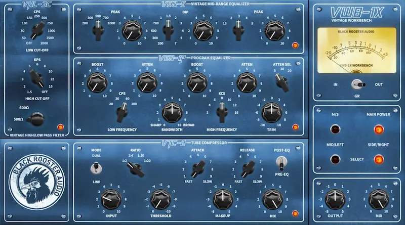Click the Bandwidth Sharp/Broad knob
This screenshot has height=225, width=405.
(172, 111)
